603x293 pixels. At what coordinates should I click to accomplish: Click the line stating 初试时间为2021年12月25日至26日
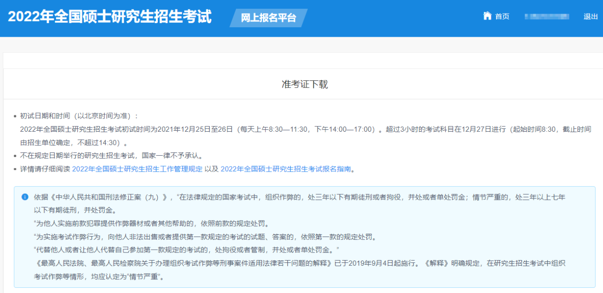tap(198, 129)
